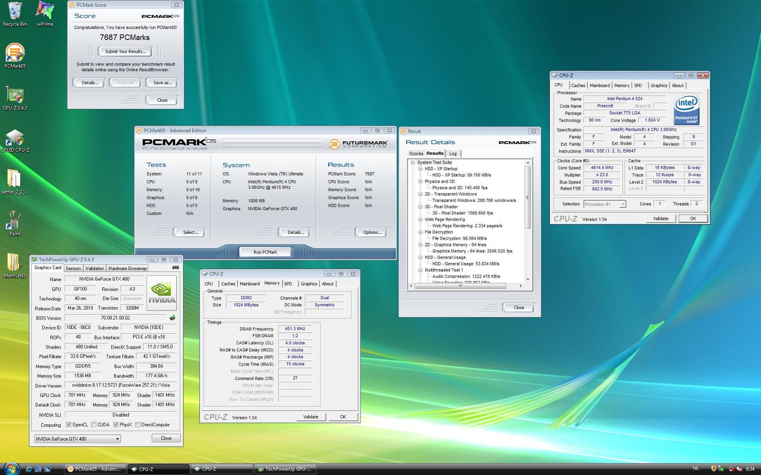
Task: Click the 6:34 taskbar clock
Action: coord(750,469)
